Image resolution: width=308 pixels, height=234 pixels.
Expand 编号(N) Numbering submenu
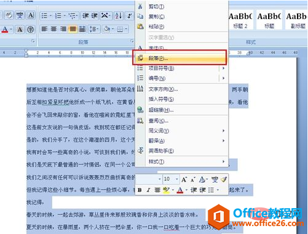[181, 78]
